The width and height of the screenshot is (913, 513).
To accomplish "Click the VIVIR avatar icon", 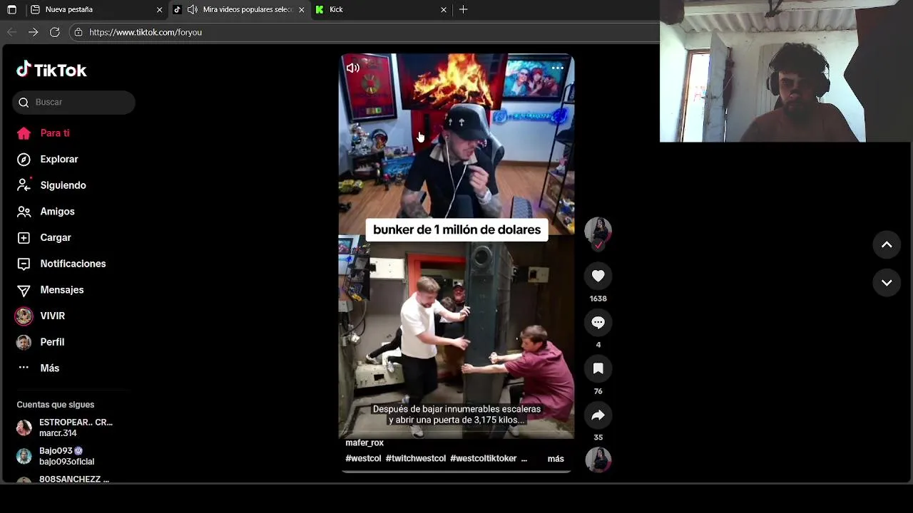I will coord(24,316).
